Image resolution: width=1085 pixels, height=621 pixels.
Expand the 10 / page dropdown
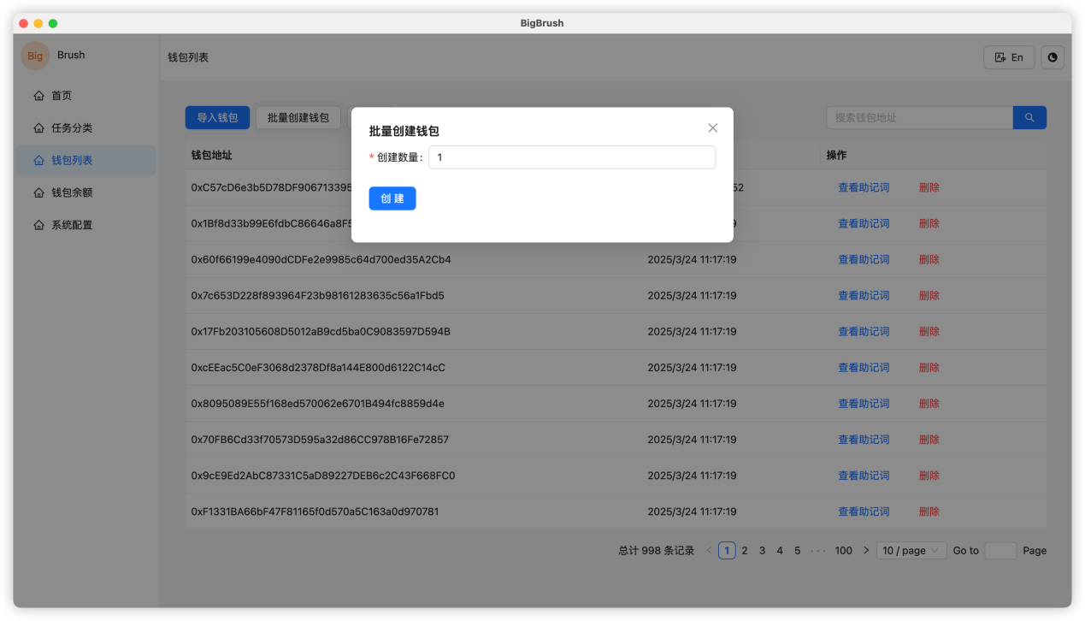pos(911,551)
